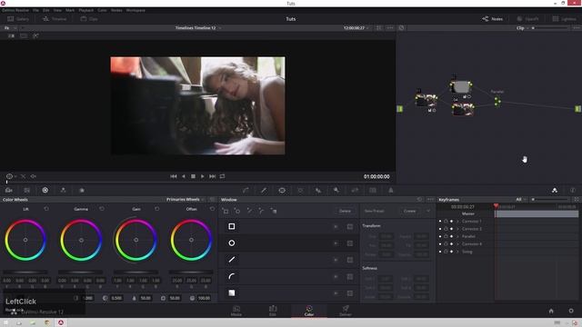The height and width of the screenshot is (327, 582).
Task: Open the project manager home icon
Action: [551, 311]
